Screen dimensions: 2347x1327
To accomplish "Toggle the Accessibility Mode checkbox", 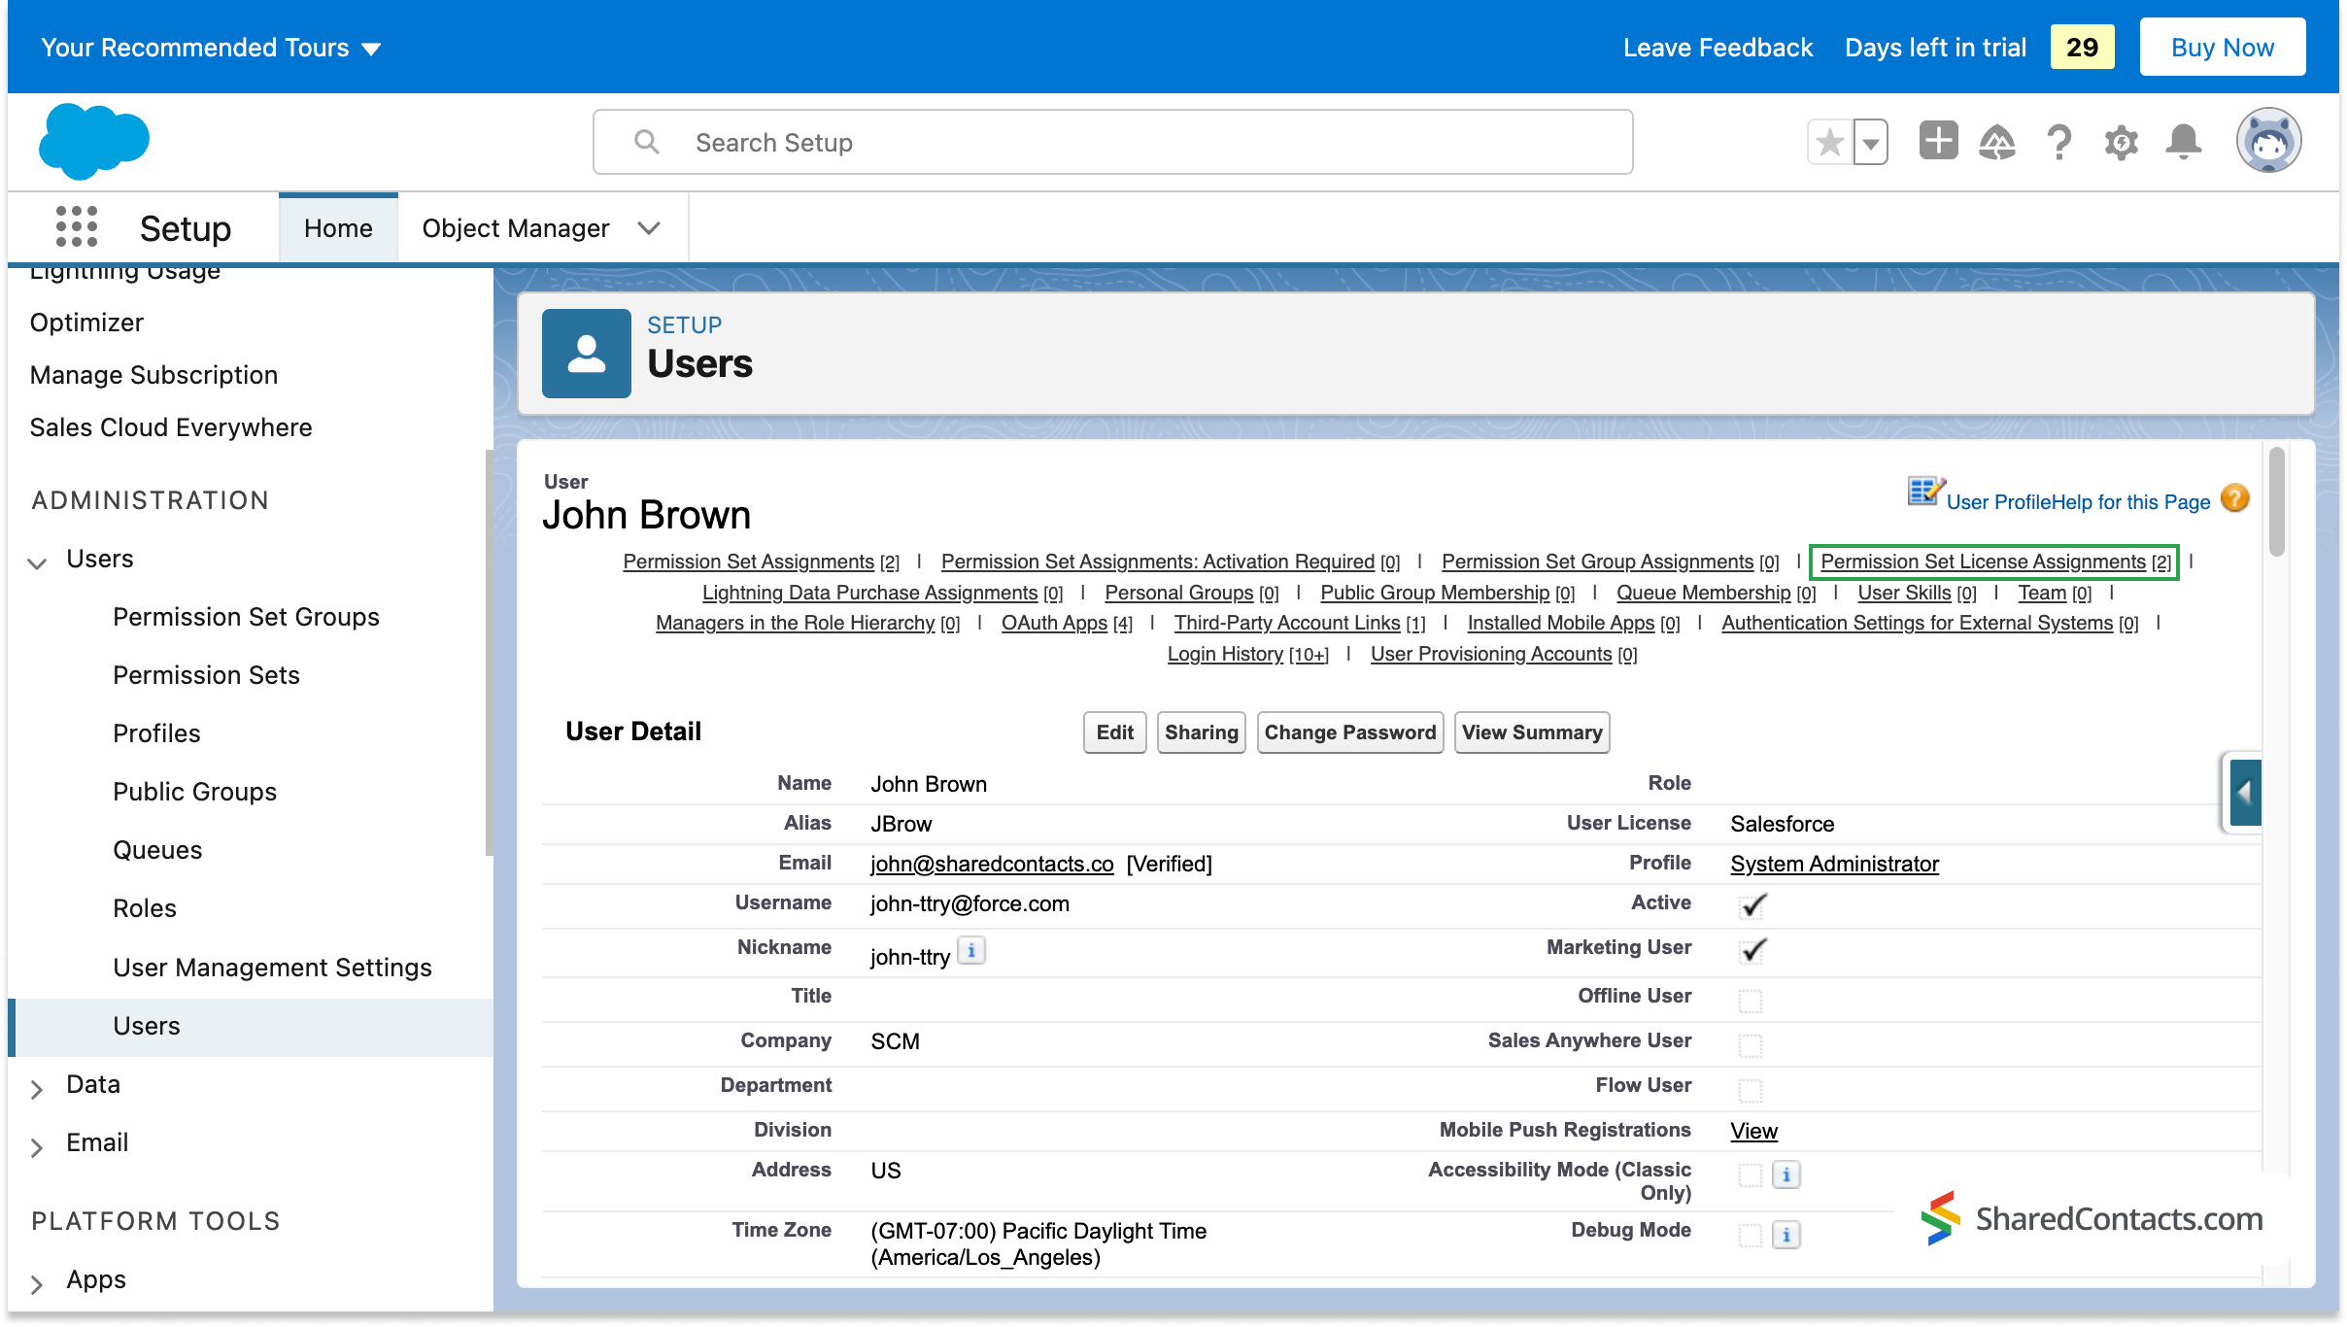I will [1750, 1174].
